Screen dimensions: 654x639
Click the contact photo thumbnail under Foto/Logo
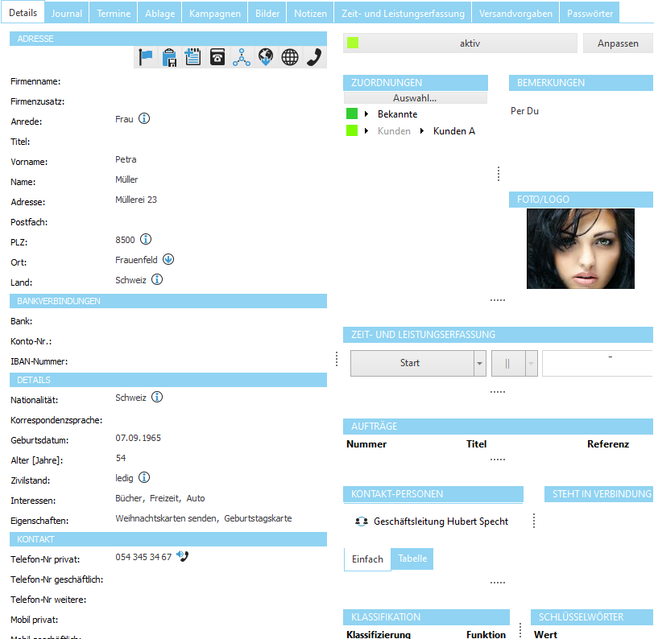(584, 248)
